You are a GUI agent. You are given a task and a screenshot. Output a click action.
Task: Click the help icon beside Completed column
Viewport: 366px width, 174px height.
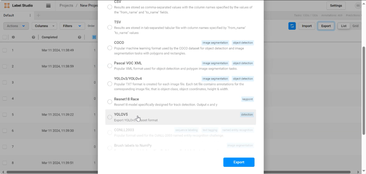[x=79, y=37]
